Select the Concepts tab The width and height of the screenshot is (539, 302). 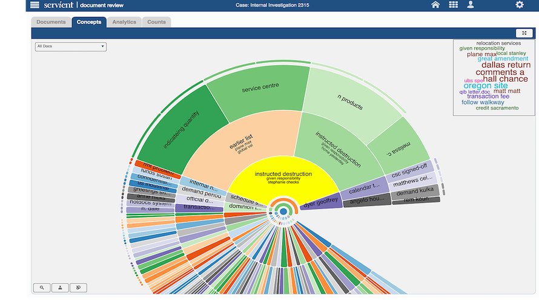(89, 22)
